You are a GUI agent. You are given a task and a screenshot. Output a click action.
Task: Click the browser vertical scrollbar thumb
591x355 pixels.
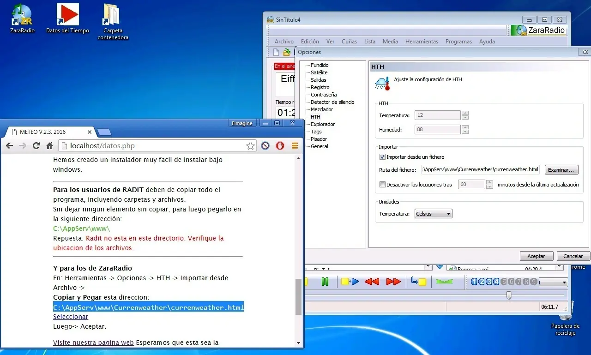(298, 296)
